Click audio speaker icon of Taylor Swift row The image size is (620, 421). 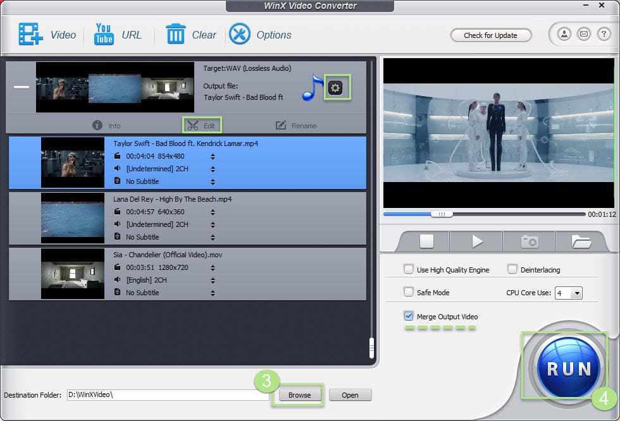(118, 169)
